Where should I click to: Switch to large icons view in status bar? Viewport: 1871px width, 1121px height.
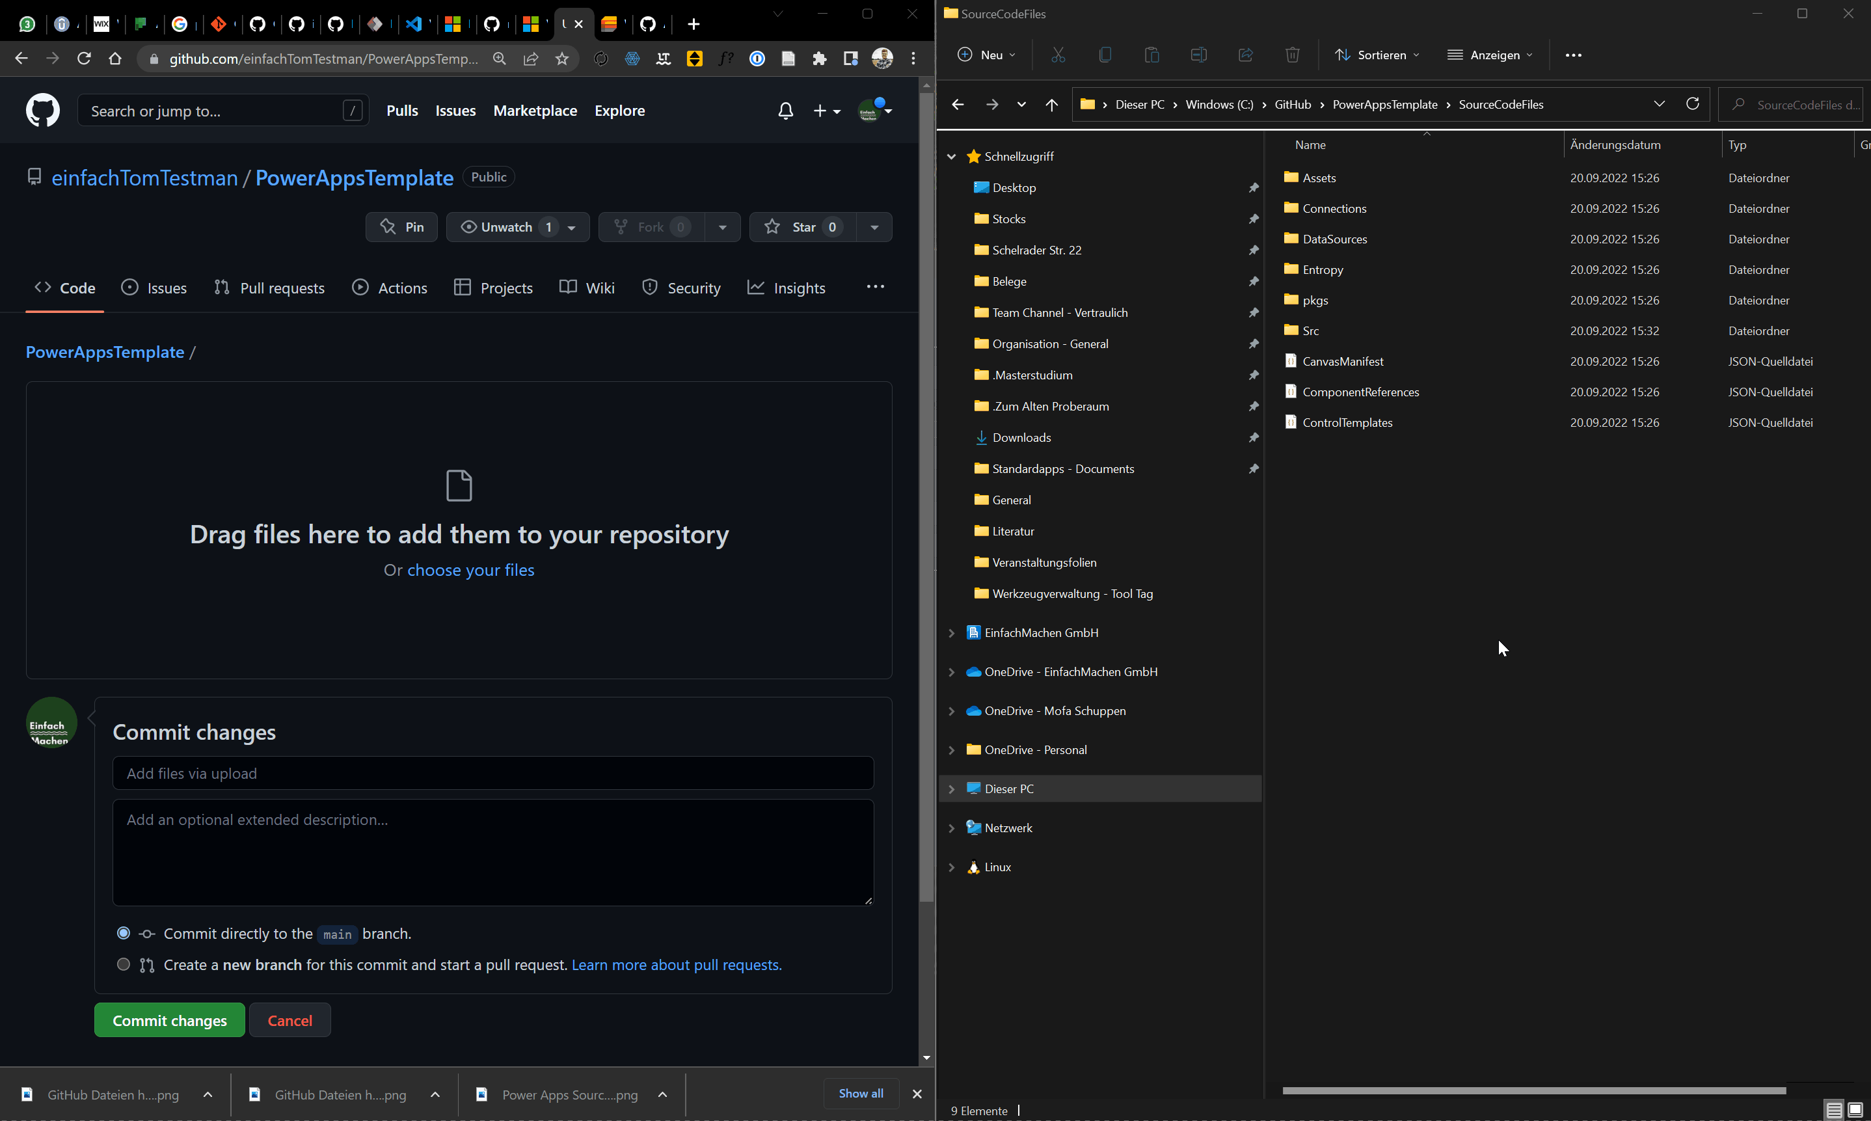pos(1855,1110)
